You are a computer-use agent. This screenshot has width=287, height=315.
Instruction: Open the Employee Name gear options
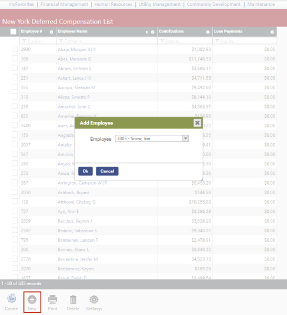tap(153, 32)
